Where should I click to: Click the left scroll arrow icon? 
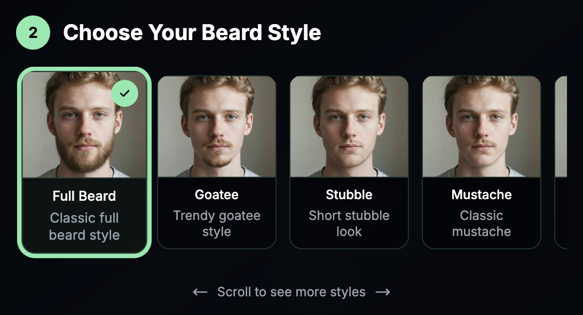199,292
